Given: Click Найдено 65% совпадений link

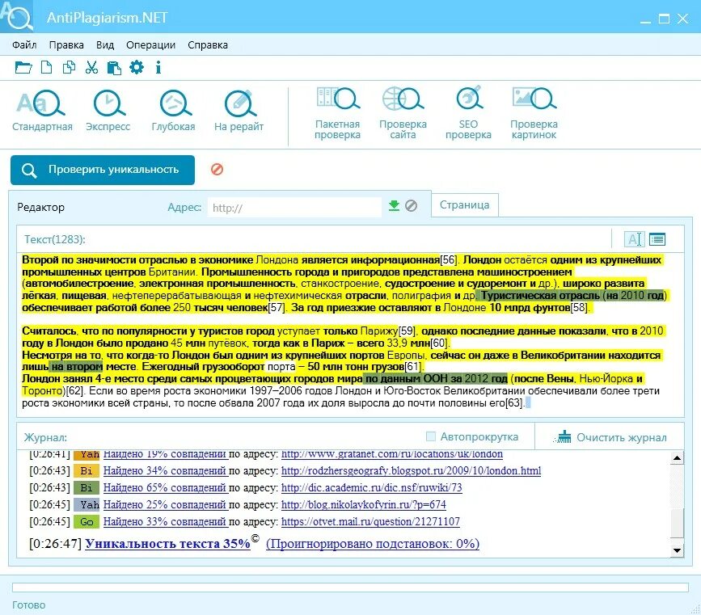Looking at the screenshot, I should click(x=166, y=487).
